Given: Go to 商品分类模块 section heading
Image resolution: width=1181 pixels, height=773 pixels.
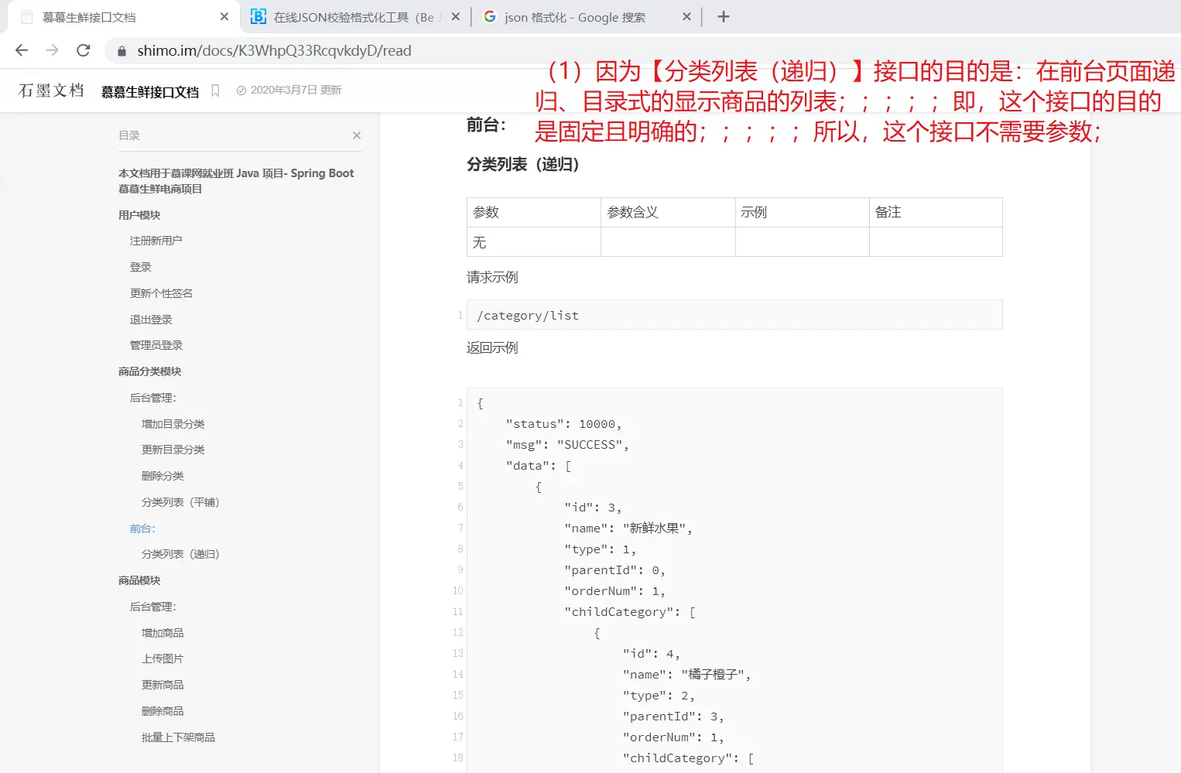Looking at the screenshot, I should [149, 371].
